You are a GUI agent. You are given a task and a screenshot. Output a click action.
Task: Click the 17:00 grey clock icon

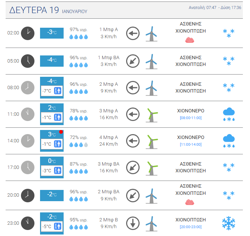pyautogui.click(x=27, y=167)
